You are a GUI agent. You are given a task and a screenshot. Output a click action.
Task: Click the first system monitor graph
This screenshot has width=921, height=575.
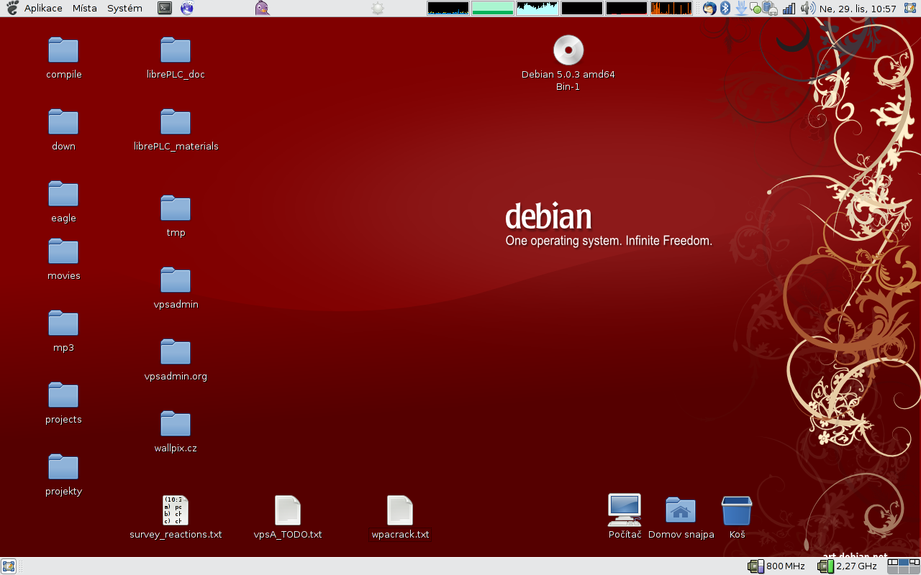(x=448, y=9)
